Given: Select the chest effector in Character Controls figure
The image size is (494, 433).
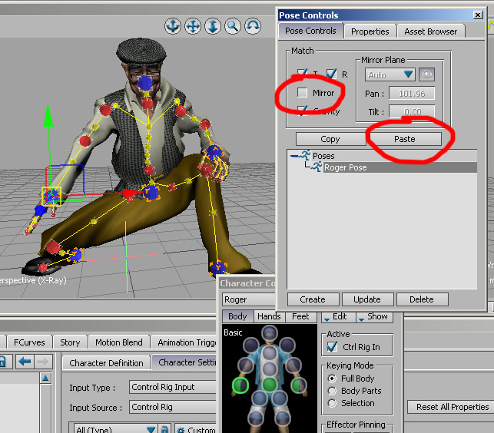Looking at the screenshot, I should click(270, 352).
